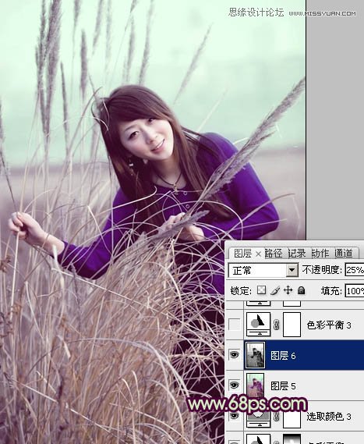Image resolution: width=364 pixels, height=444 pixels.
Task: Switch to the 记录 tab
Action: [297, 253]
